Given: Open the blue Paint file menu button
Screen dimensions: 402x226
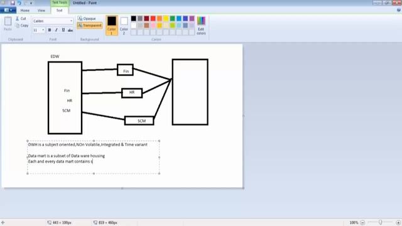Looking at the screenshot, I should [x=8, y=10].
